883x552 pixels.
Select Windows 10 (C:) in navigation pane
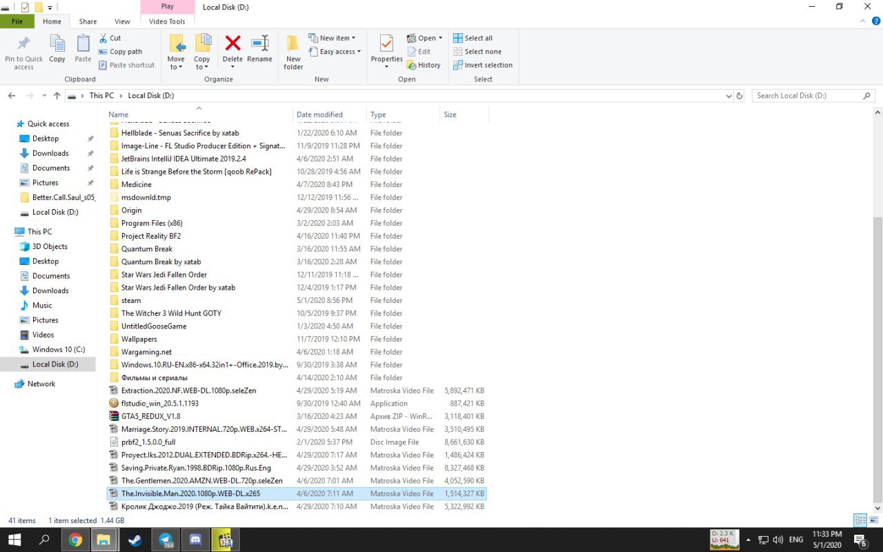click(58, 350)
